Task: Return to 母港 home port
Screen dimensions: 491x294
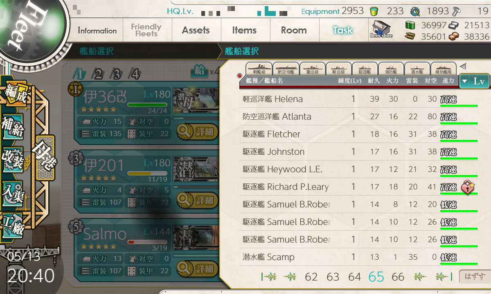Action: pos(45,158)
